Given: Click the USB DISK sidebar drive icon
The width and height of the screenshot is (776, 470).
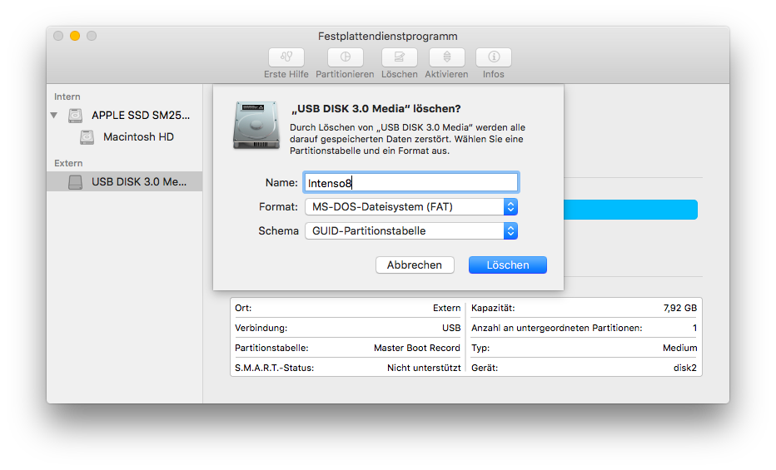Looking at the screenshot, I should (76, 181).
